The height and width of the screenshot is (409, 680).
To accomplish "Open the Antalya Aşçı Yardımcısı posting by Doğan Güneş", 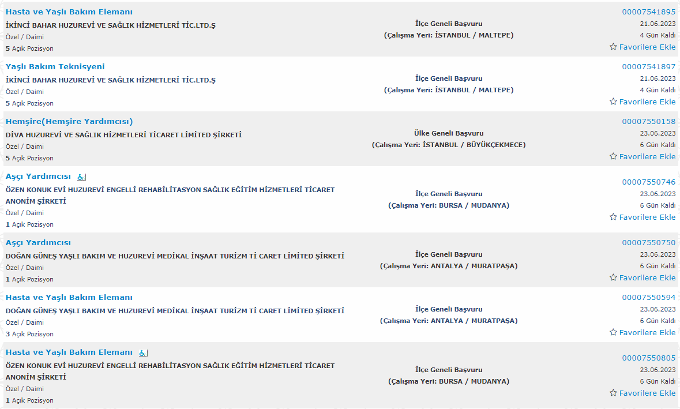I will pos(38,242).
